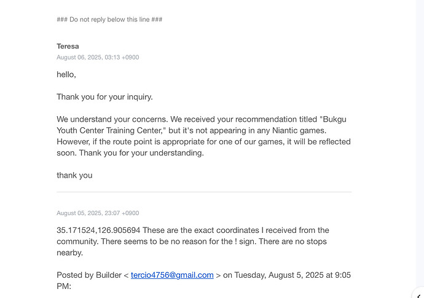Image resolution: width=424 pixels, height=298 pixels.
Task: Click the August 06, 2025 03:13 timestamp
Action: [x=98, y=57]
